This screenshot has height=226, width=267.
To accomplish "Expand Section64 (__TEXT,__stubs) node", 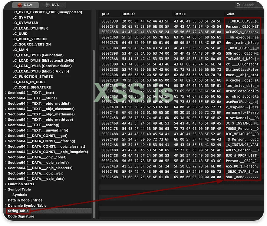I will pos(6,98).
